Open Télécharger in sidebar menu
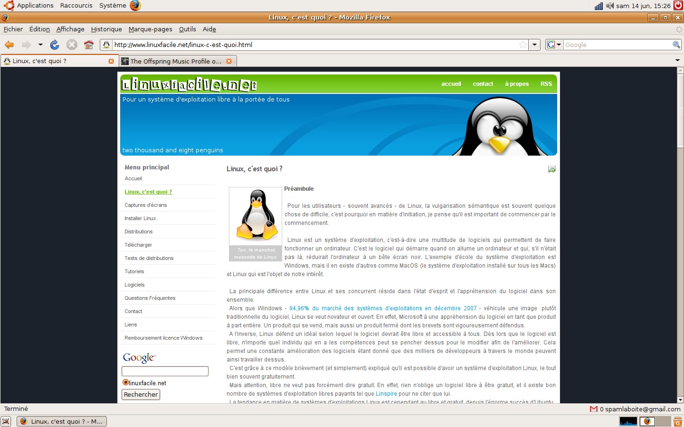Viewport: 684px width, 427px height. pos(138,245)
